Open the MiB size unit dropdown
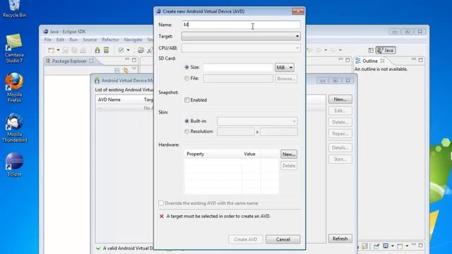 click(285, 68)
